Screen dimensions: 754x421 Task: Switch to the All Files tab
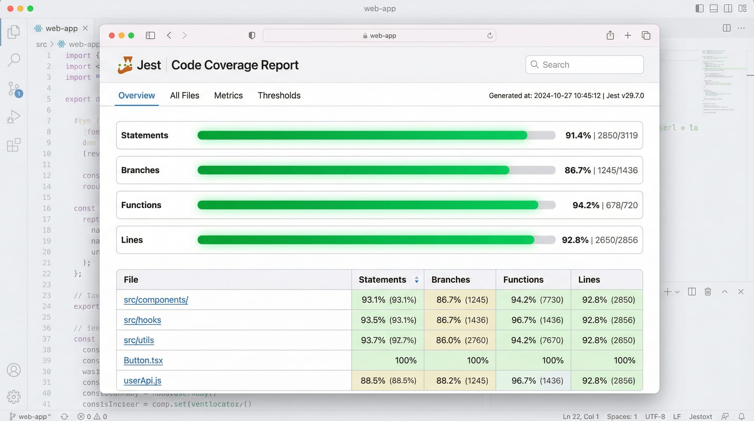coord(184,95)
